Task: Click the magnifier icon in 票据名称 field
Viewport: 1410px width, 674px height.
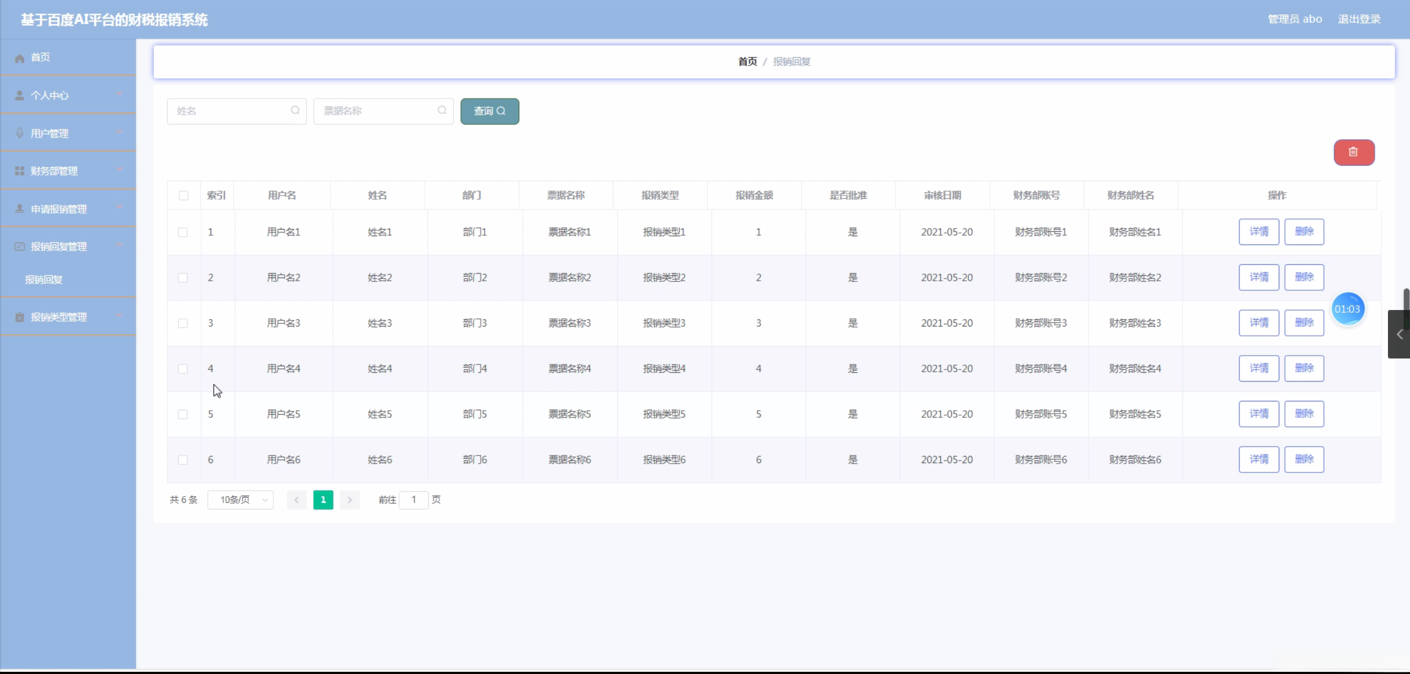Action: click(442, 110)
